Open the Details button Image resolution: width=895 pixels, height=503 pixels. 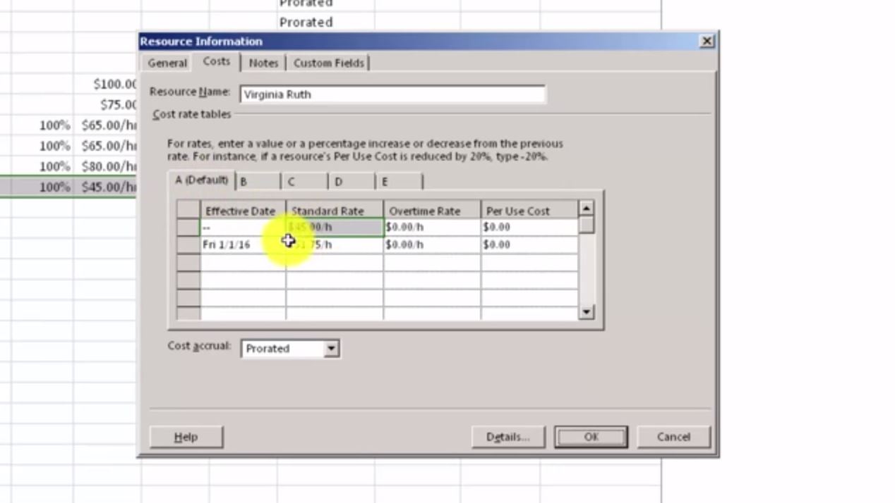click(x=508, y=437)
